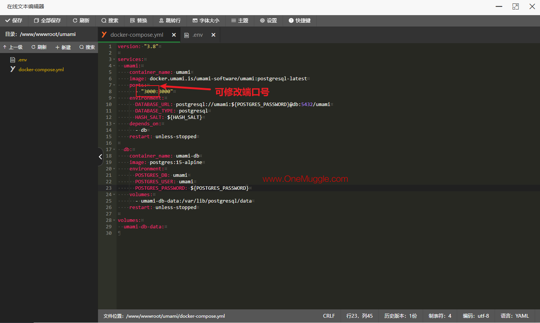This screenshot has width=540, height=323.
Task: Click line number 30 in the gutter
Action: [109, 233]
